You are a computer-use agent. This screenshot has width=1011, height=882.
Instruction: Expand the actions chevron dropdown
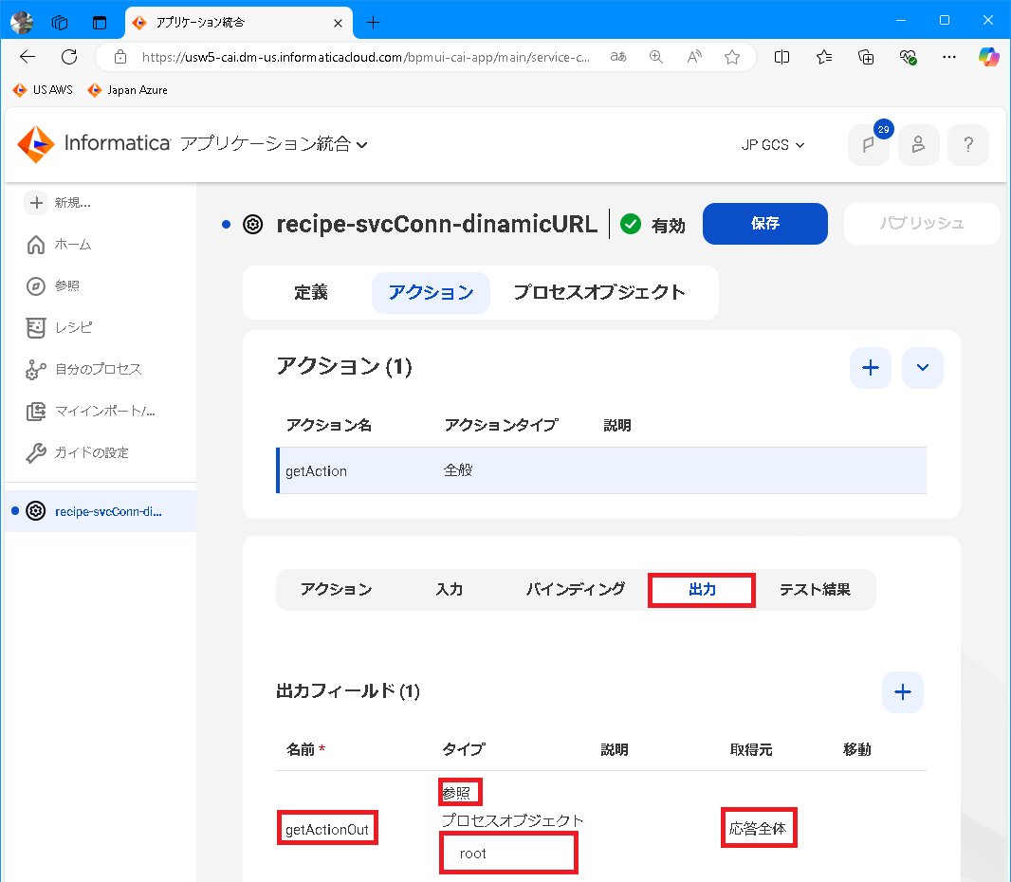(922, 368)
